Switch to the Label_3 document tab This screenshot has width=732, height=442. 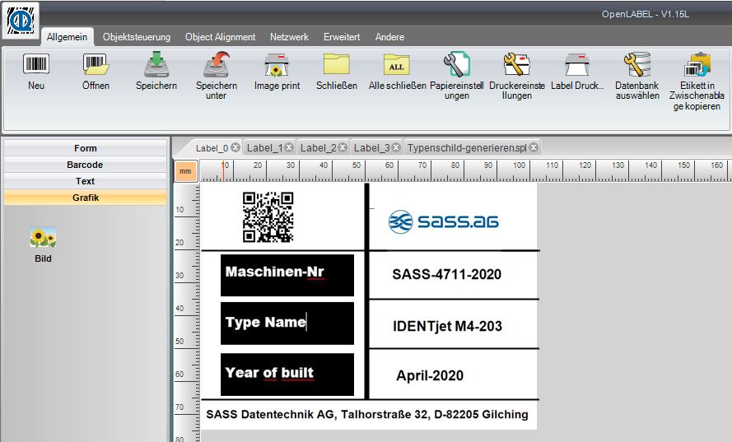coord(371,148)
